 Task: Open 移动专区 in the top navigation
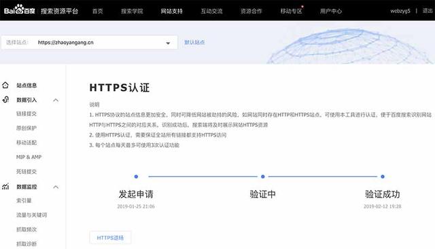[291, 11]
